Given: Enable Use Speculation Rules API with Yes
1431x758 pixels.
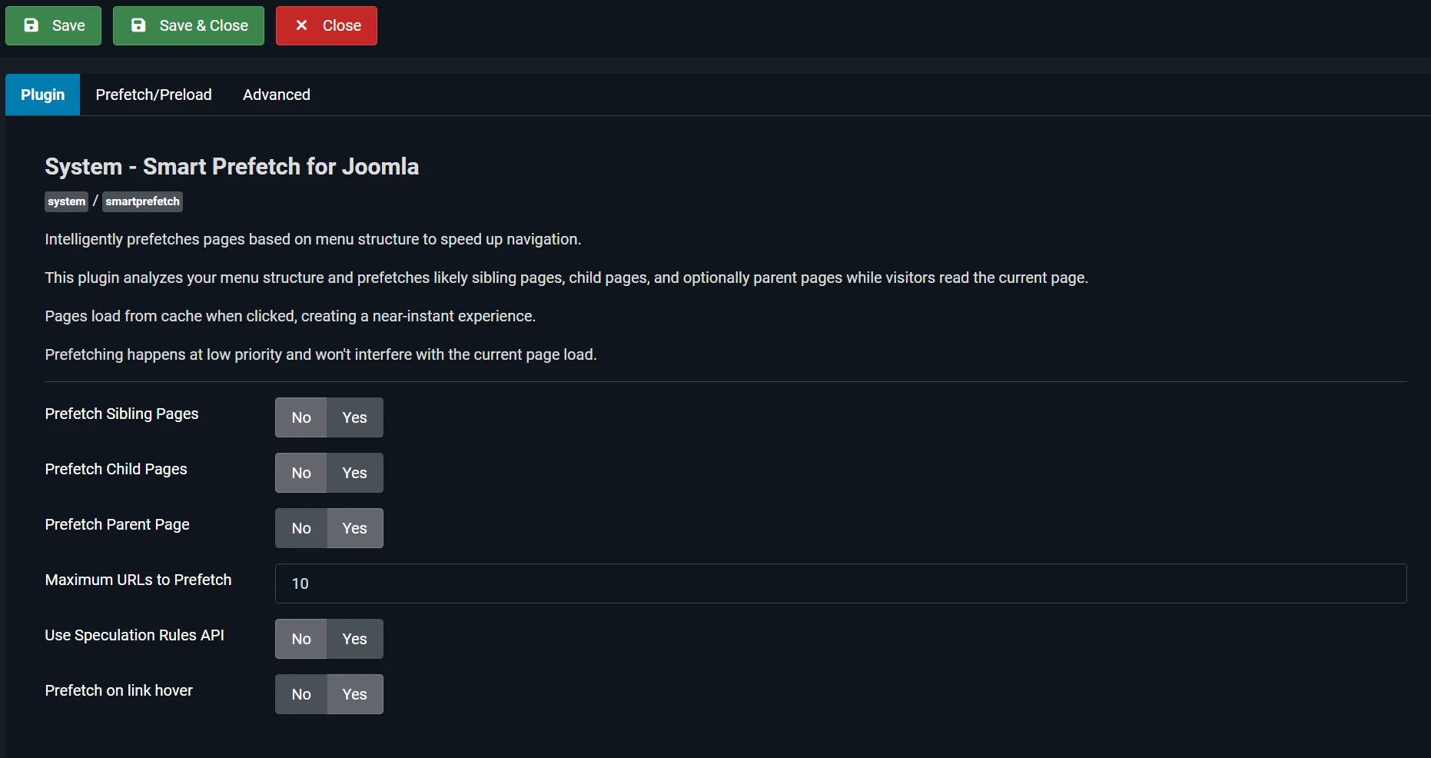Looking at the screenshot, I should [354, 639].
